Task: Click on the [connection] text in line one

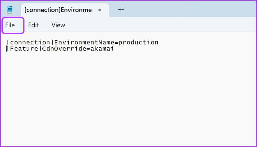Action: (30, 43)
